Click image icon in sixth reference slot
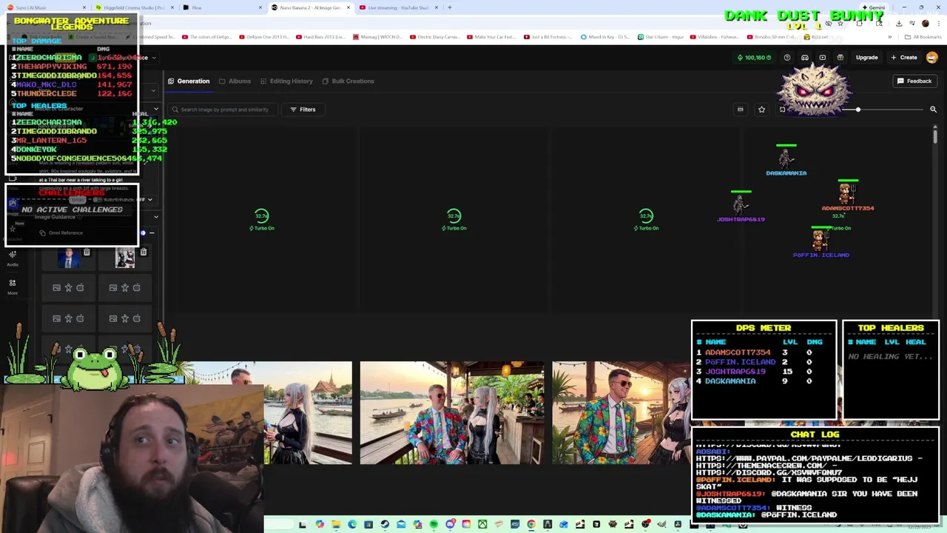The height and width of the screenshot is (533, 947). pyautogui.click(x=112, y=318)
